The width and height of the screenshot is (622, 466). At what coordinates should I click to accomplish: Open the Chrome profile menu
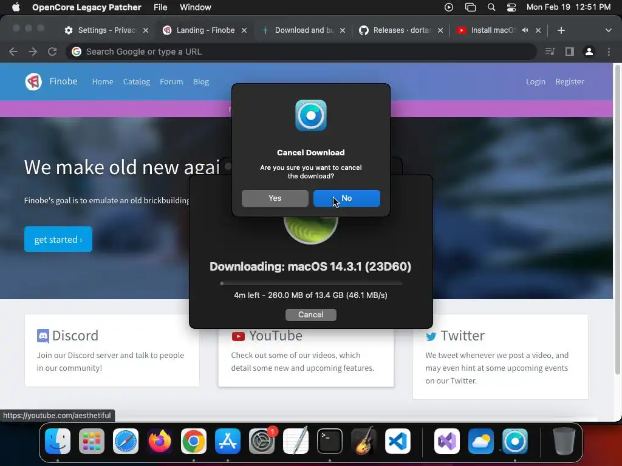coord(589,52)
